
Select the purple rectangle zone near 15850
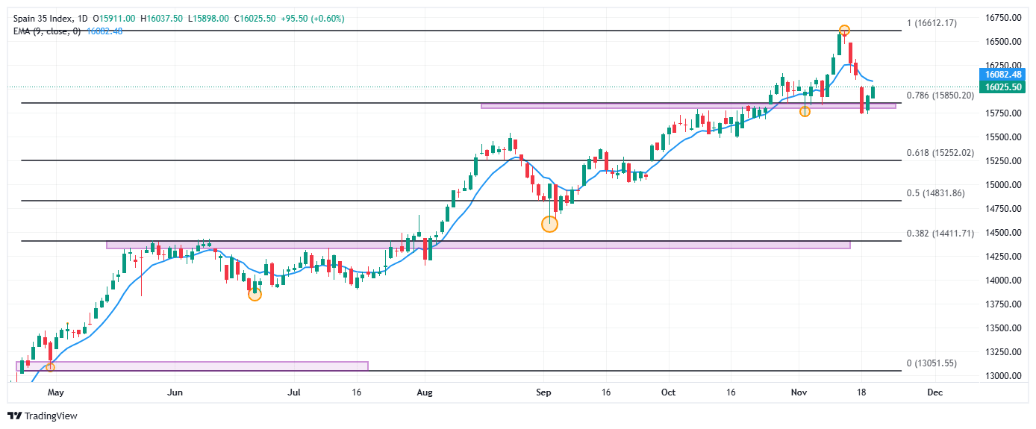click(x=687, y=106)
